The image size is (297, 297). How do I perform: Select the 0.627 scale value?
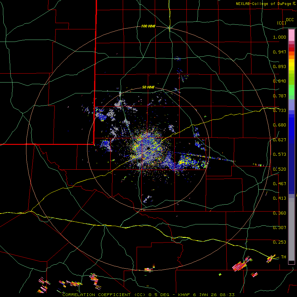coord(280,140)
